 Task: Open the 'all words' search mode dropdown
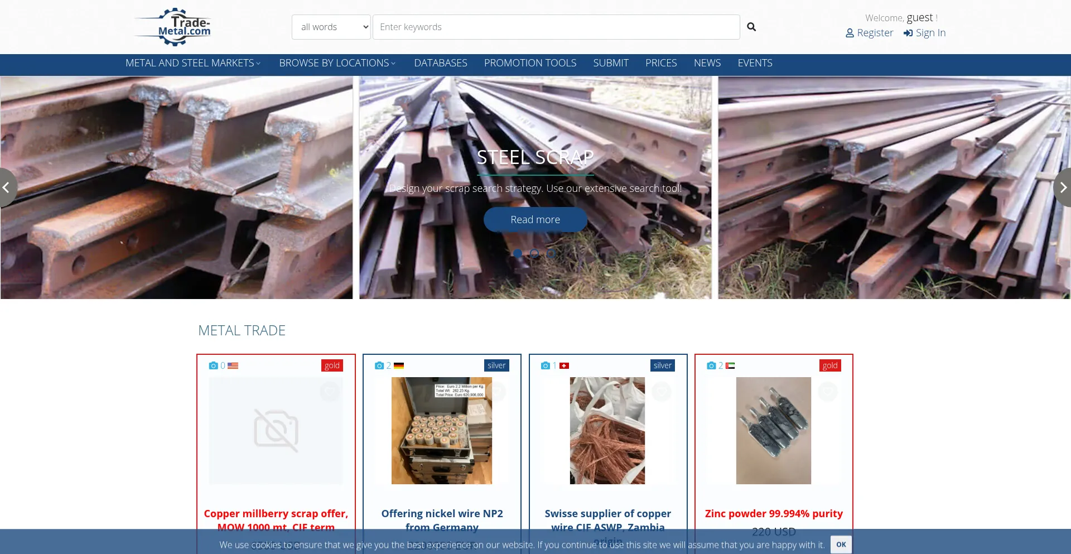tap(331, 27)
